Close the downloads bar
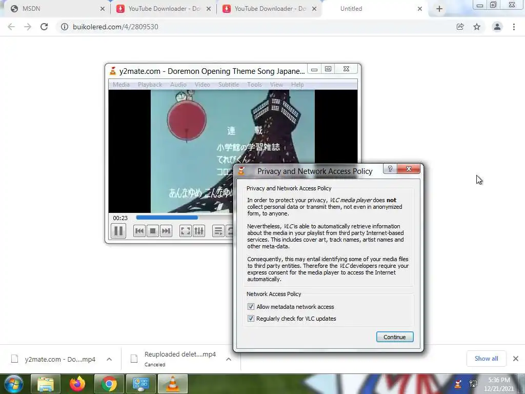525x394 pixels. (x=516, y=359)
